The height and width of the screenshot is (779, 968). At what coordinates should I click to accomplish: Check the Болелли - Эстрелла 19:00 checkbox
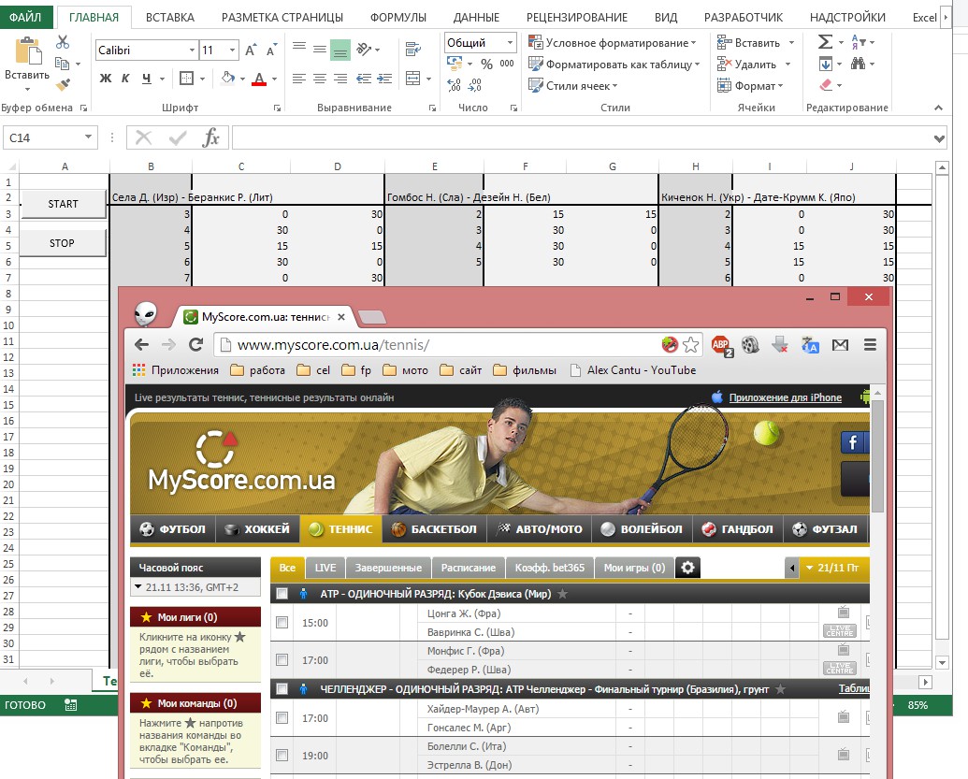pos(282,755)
